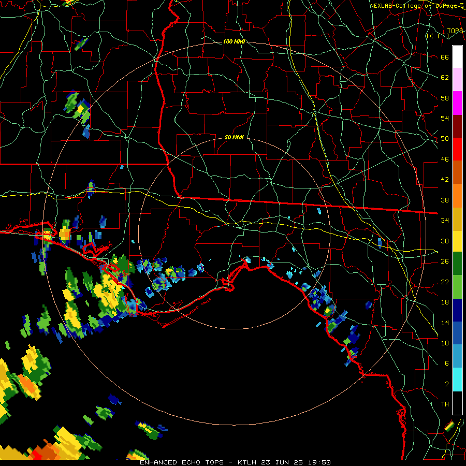Select the 18 legend tick value
466x466 pixels.
coord(445,302)
